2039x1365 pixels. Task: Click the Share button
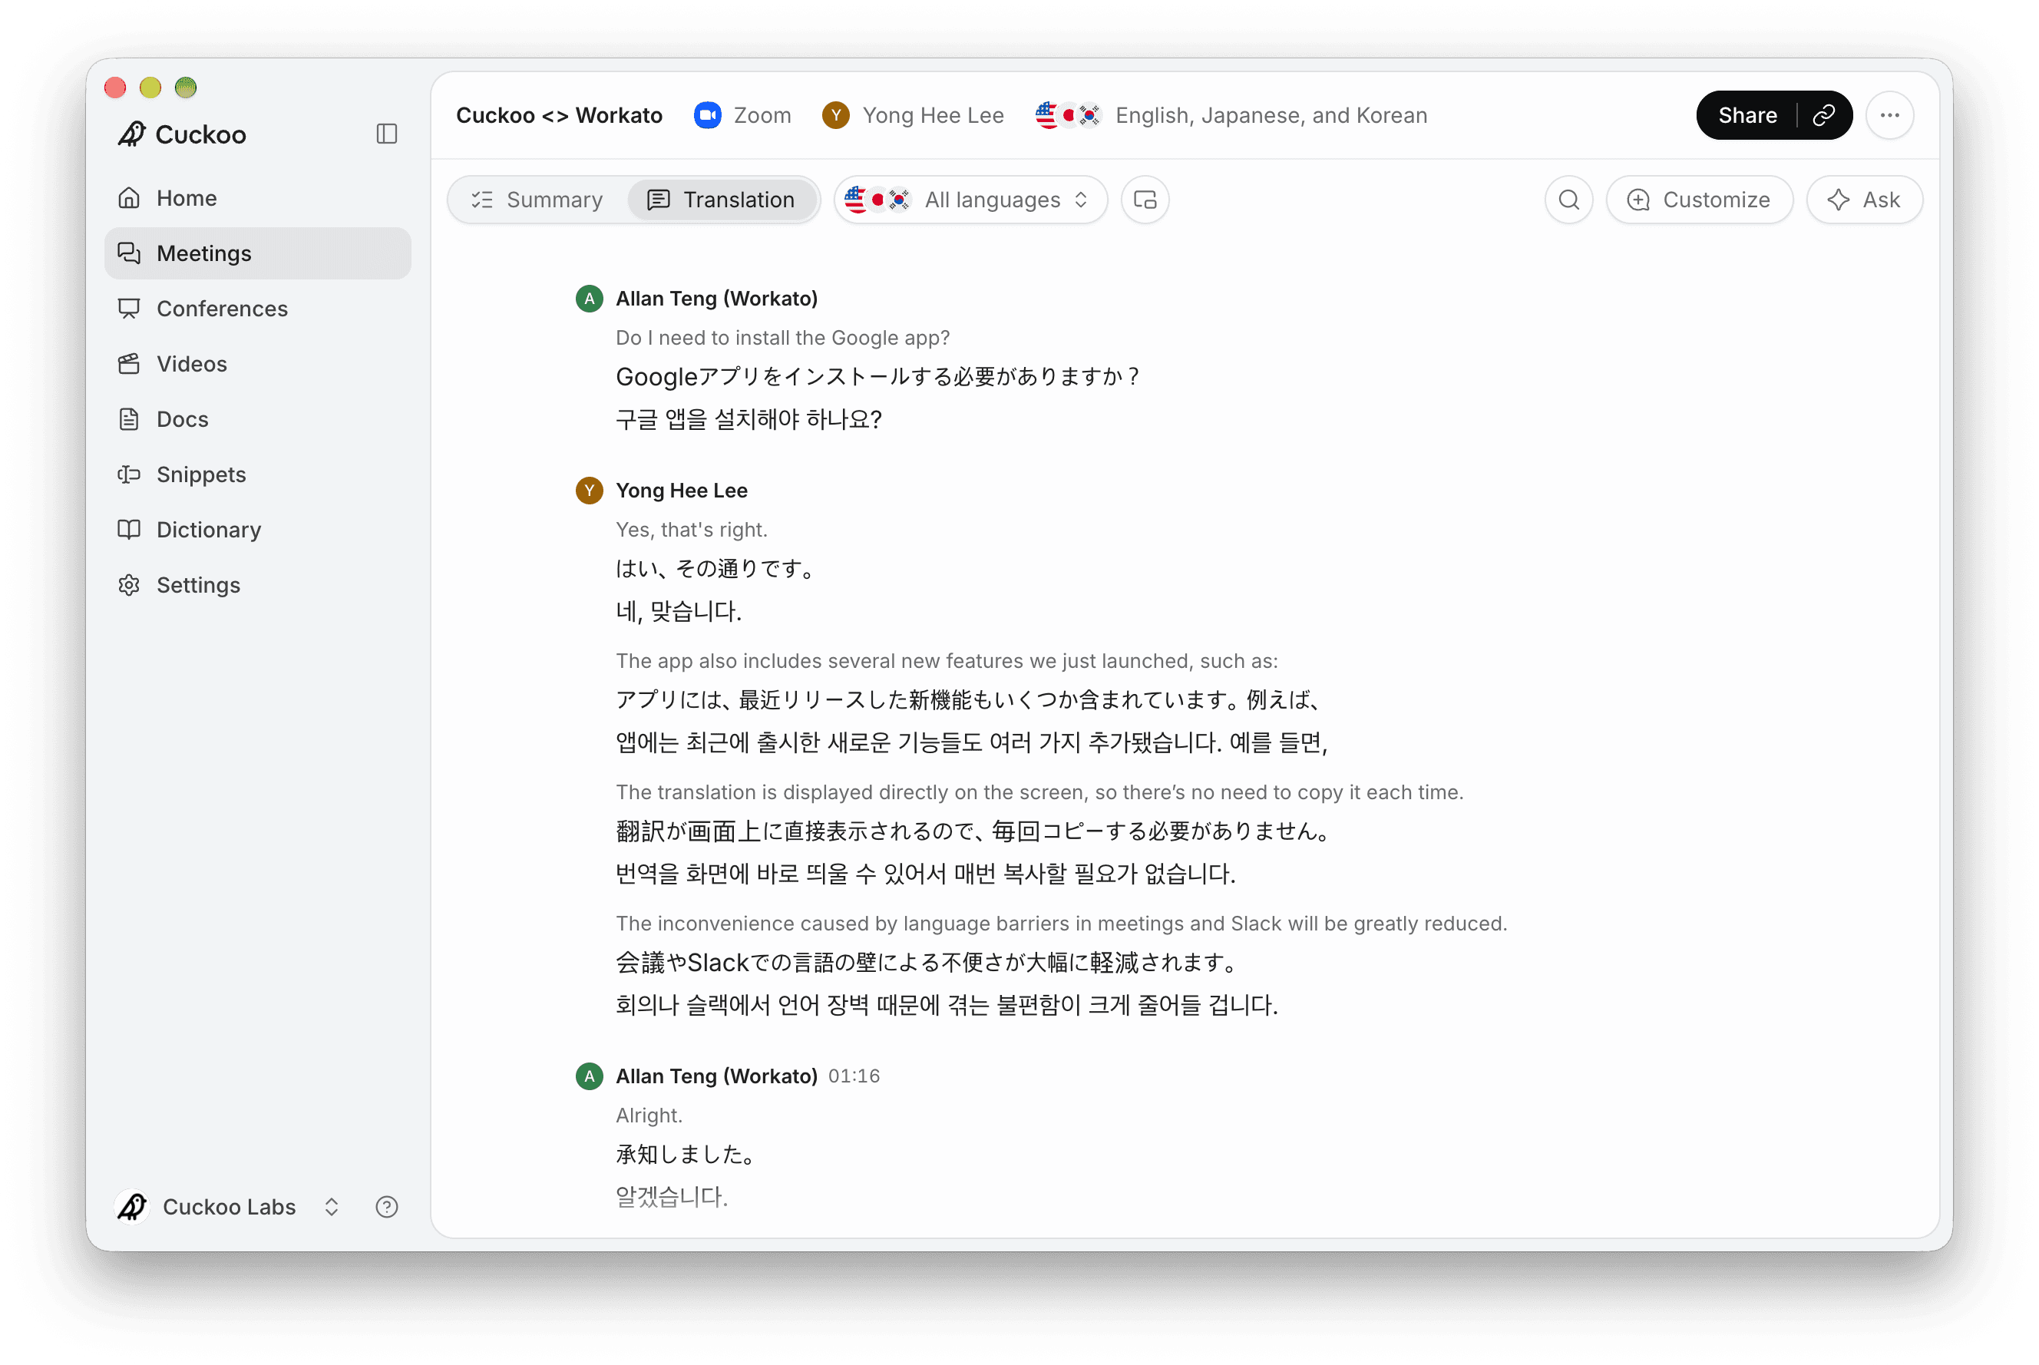point(1747,115)
